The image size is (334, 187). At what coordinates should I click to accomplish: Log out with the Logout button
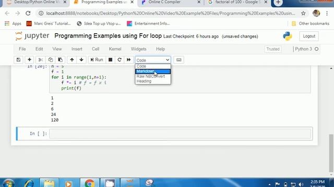pos(309,36)
